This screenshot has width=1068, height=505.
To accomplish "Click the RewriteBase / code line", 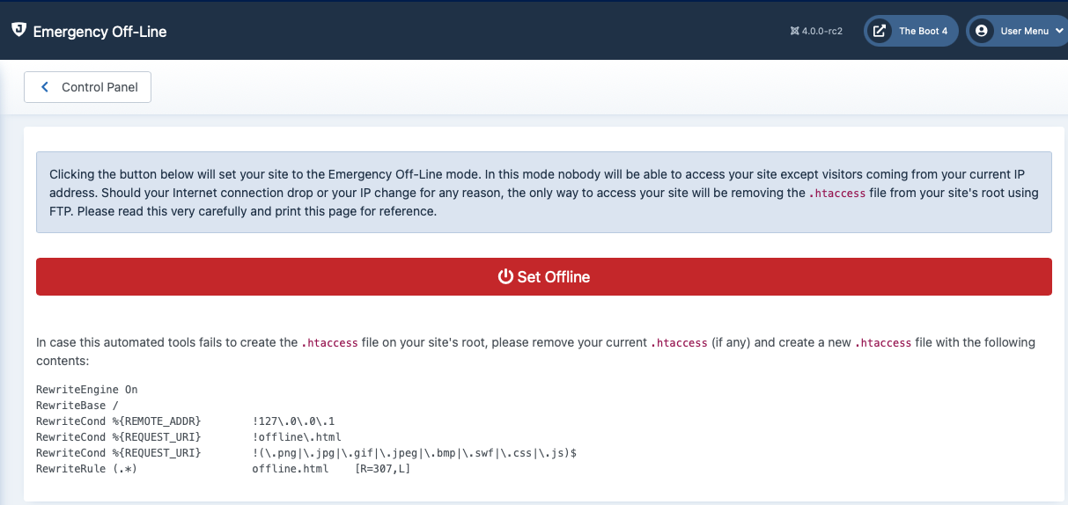I will point(77,405).
